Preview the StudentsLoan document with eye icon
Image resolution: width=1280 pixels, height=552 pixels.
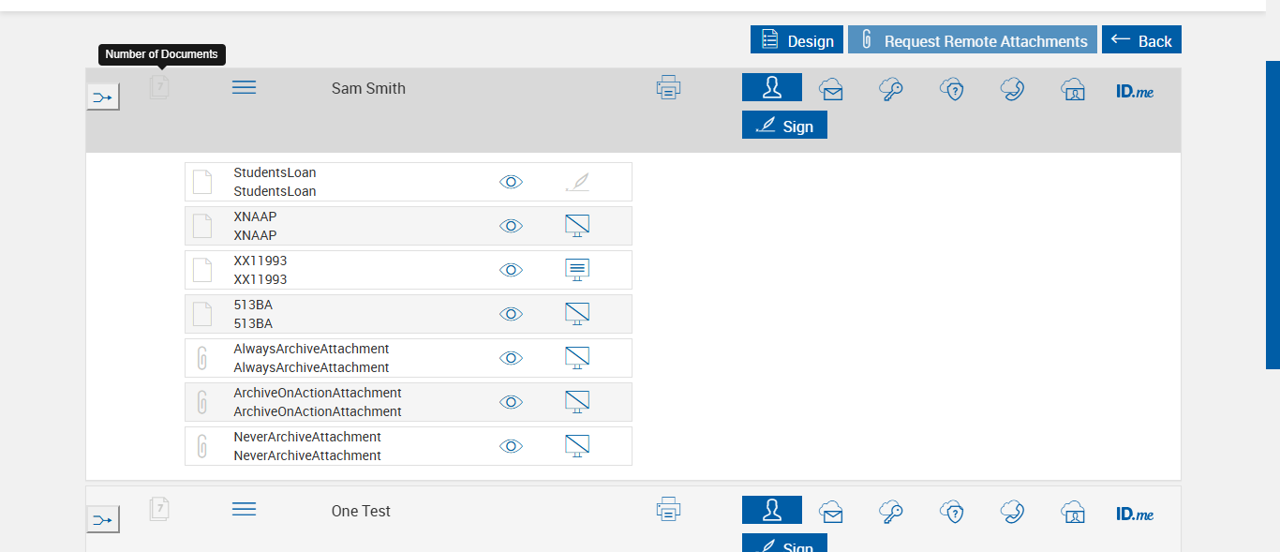tap(511, 182)
